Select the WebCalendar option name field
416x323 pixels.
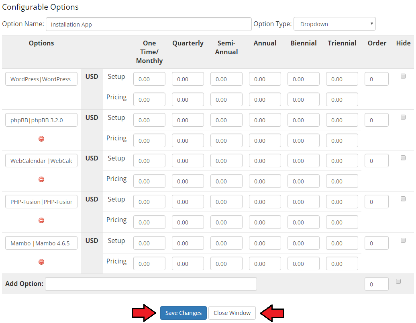[x=41, y=160]
